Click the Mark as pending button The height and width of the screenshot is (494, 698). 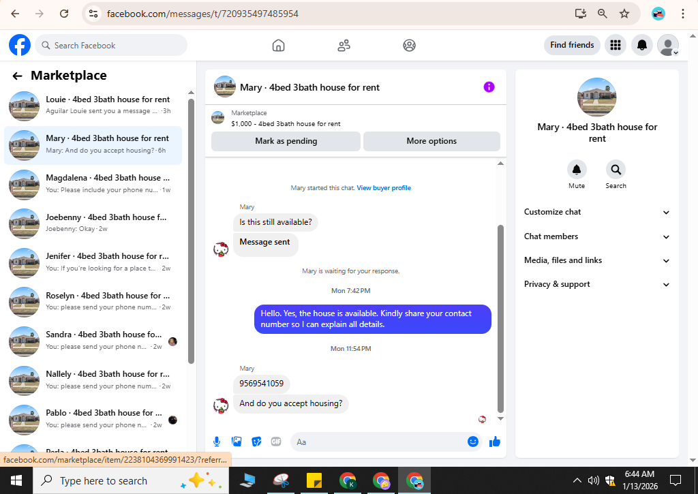coord(286,141)
